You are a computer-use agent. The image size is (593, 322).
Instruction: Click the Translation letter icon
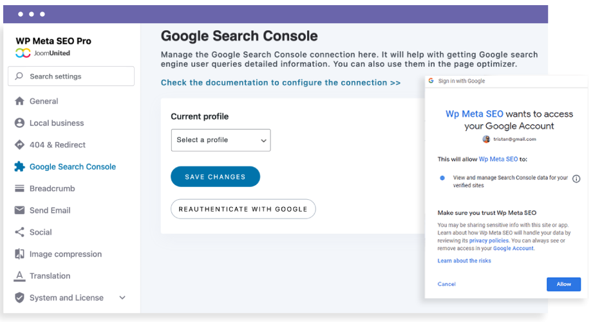19,276
